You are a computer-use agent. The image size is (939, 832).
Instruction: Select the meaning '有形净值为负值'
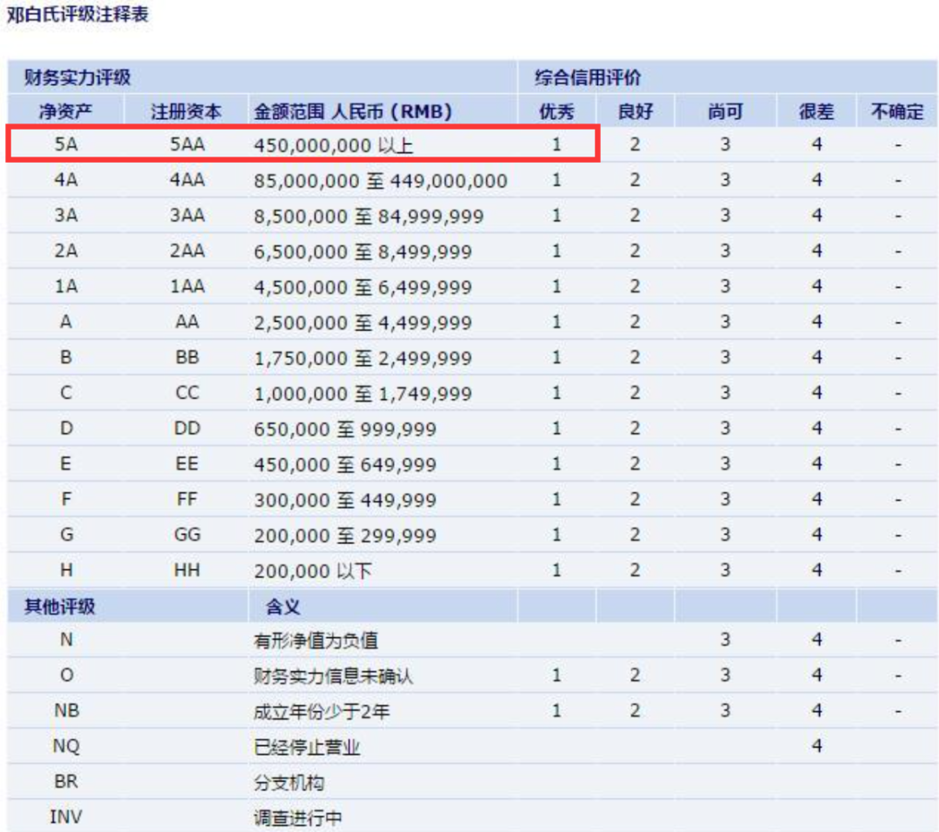(x=316, y=641)
